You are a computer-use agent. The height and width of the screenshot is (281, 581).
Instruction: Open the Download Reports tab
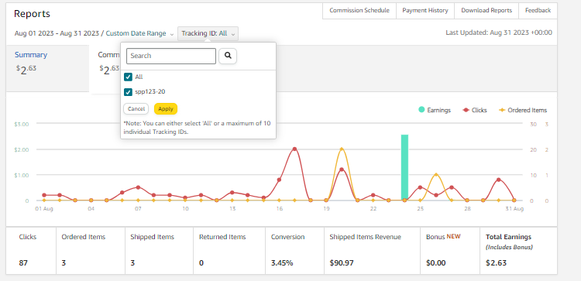[486, 11]
